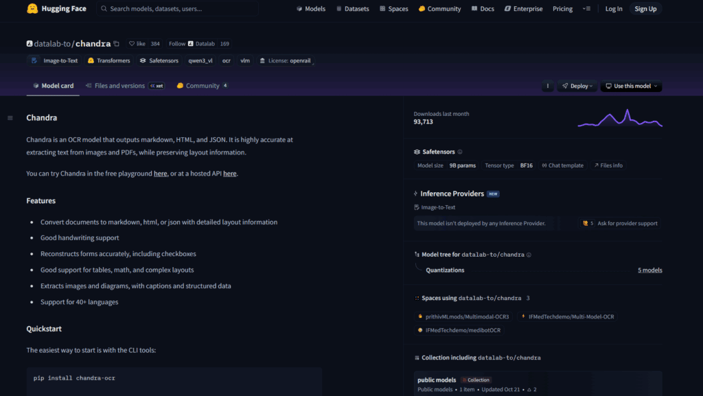
Task: Open the Enterprise menu item
Action: pos(523,8)
